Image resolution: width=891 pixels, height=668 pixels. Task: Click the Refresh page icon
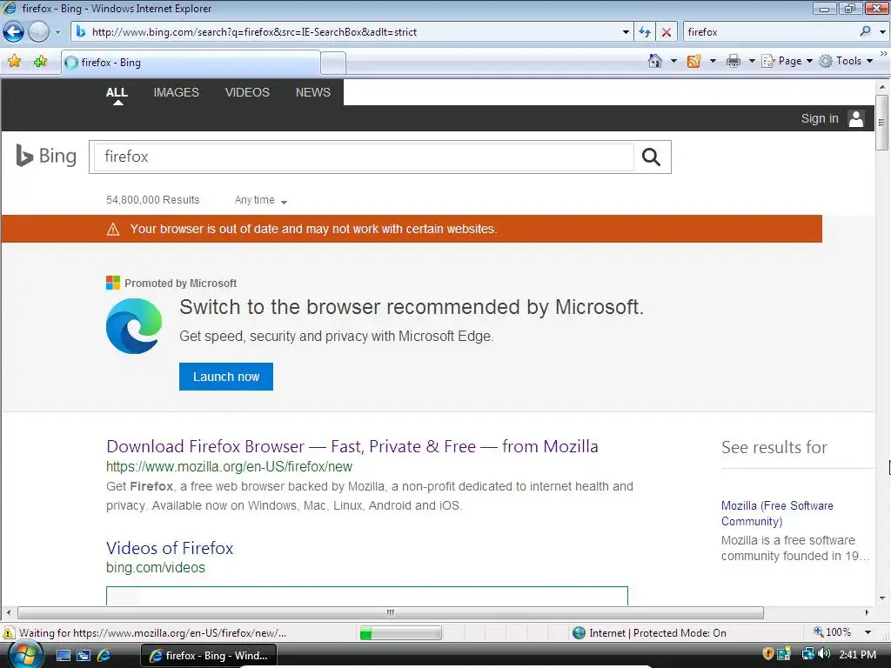[x=645, y=32]
